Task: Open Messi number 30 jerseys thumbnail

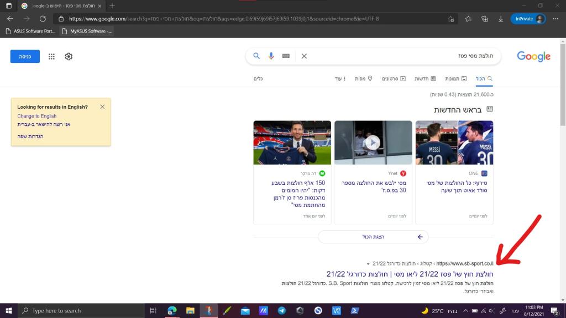Action: tap(454, 143)
